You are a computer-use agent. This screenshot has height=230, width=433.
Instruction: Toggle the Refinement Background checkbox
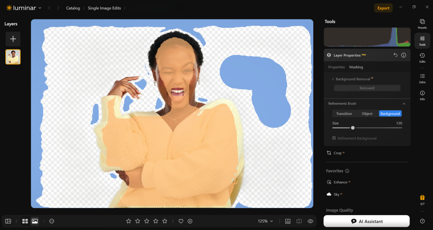pyautogui.click(x=334, y=138)
